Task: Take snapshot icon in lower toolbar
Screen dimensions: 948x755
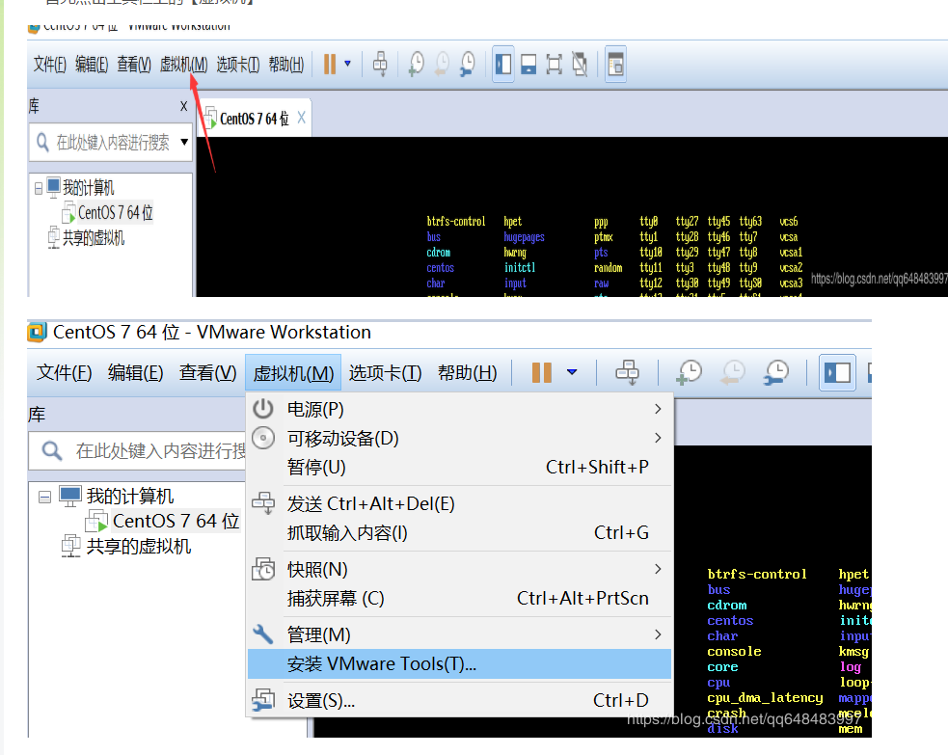Action: click(689, 372)
